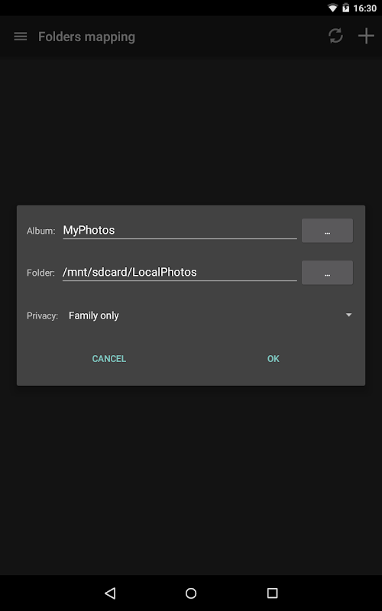Viewport: 382px width, 611px height.
Task: Open the hamburger navigation menu
Action: coord(21,37)
